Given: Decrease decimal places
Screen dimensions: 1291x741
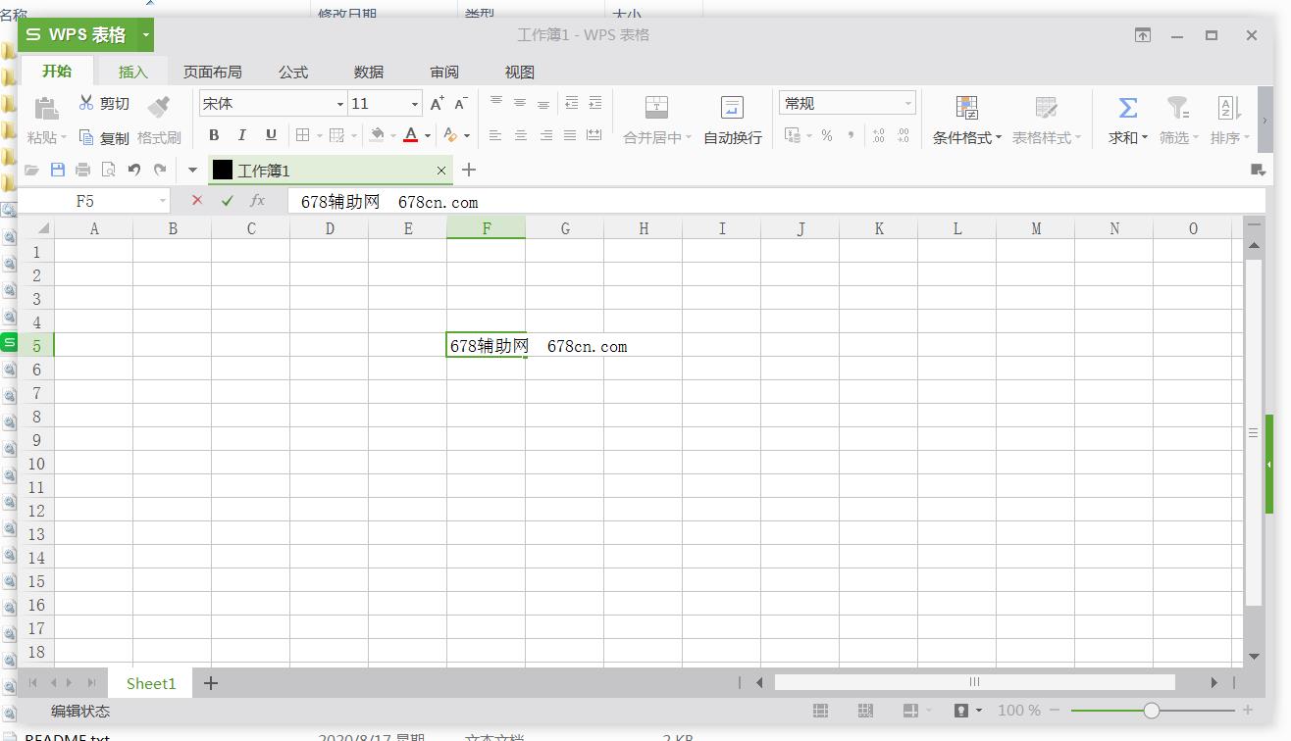Looking at the screenshot, I should (x=903, y=135).
